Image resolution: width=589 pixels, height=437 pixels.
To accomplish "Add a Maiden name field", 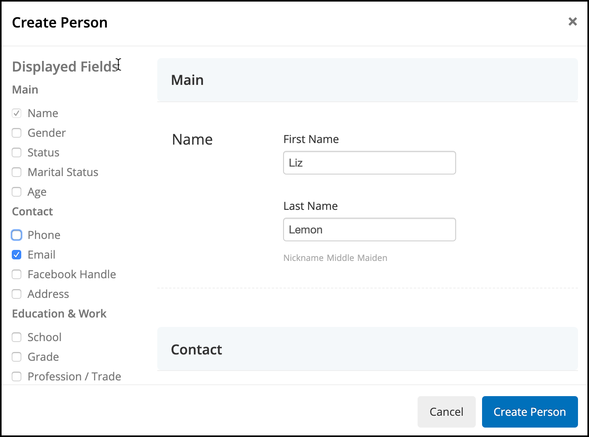I will (372, 258).
